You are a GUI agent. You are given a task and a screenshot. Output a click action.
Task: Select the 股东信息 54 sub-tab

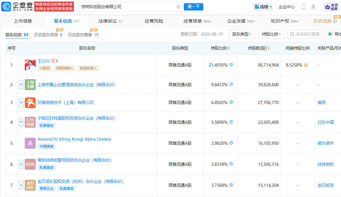point(17,35)
